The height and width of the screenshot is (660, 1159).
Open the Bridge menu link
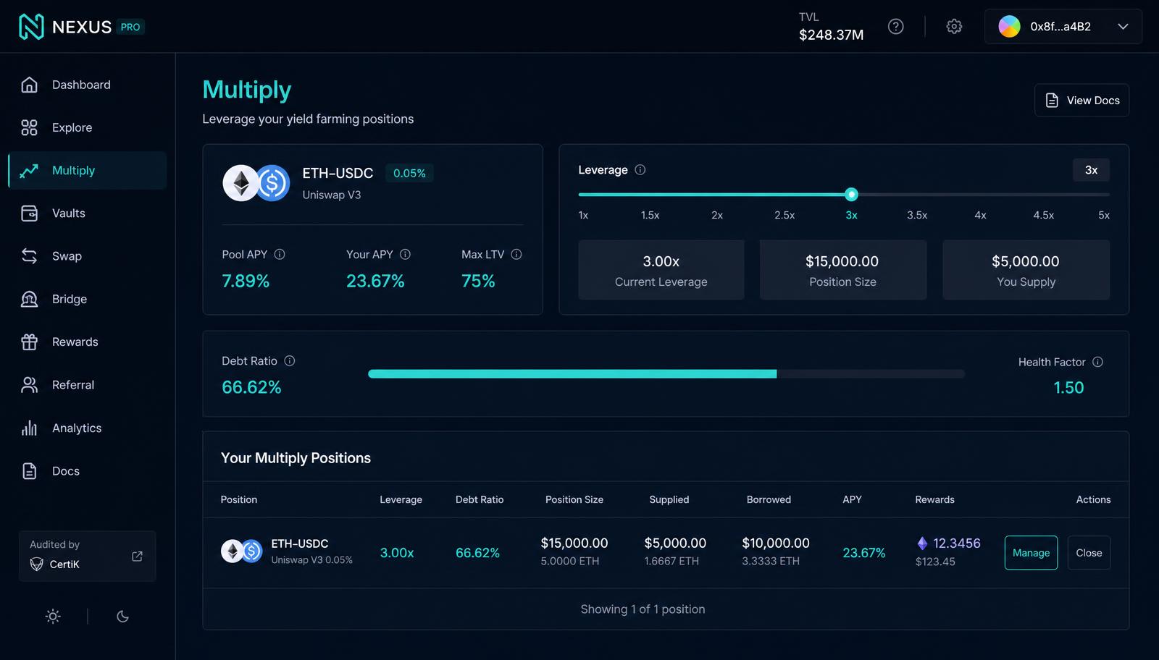click(88, 299)
